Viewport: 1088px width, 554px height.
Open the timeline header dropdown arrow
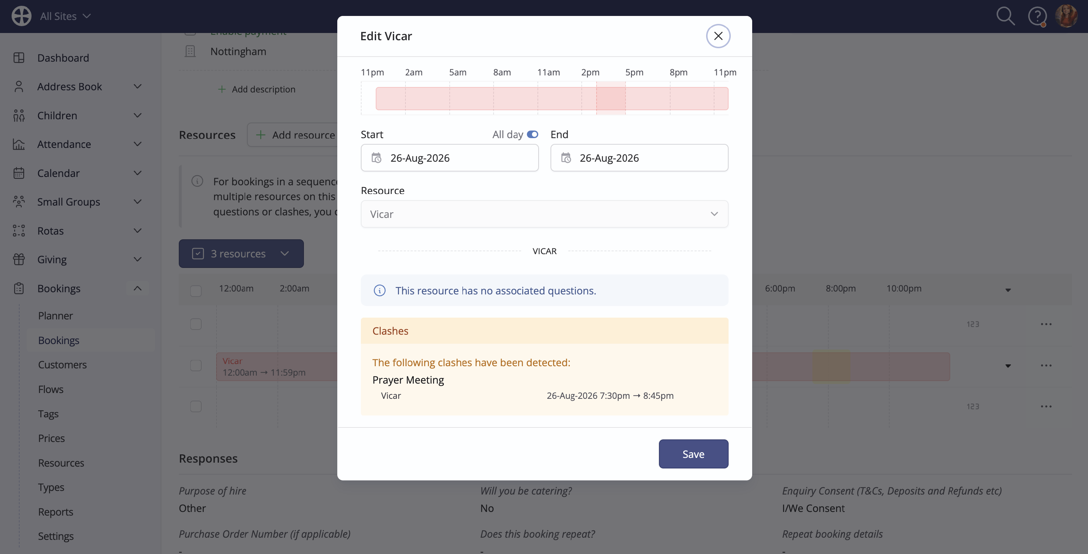pyautogui.click(x=1008, y=290)
